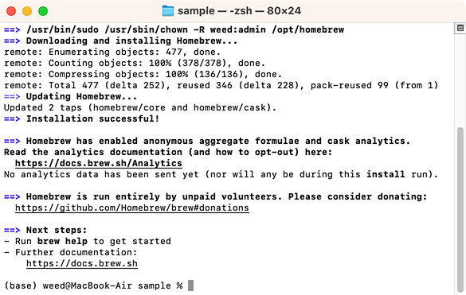Open the split pane button at top right
Screen dimensions: 466x295
click(460, 28)
